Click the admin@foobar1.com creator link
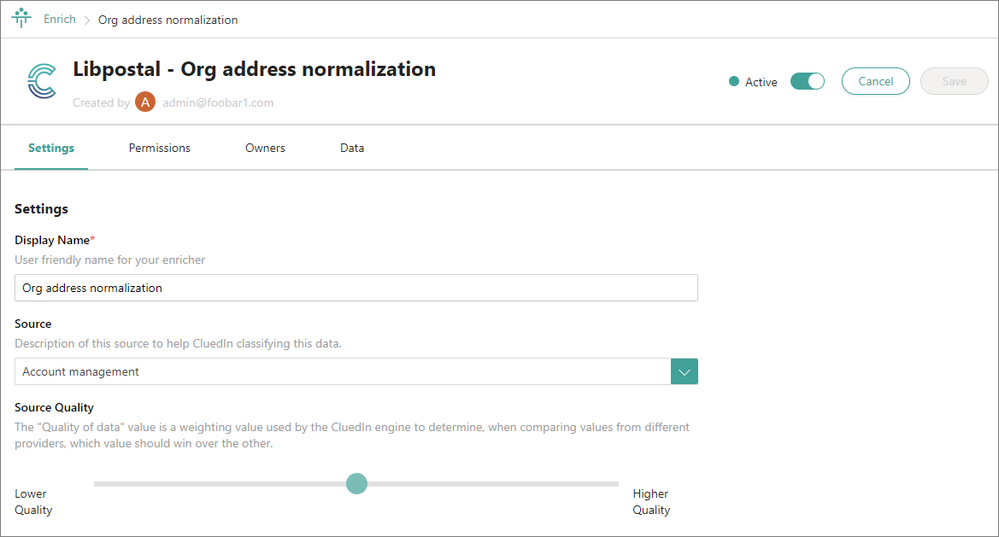The image size is (999, 537). point(218,102)
